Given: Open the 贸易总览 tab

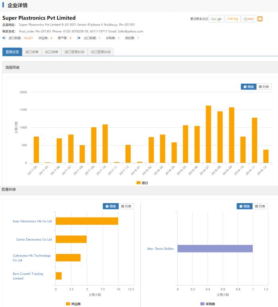Looking at the screenshot, I should 12,52.
